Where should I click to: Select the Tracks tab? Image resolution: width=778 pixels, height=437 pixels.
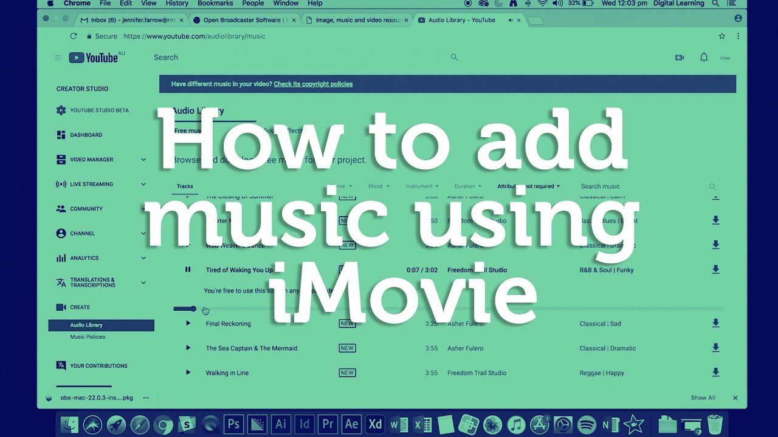pos(185,186)
